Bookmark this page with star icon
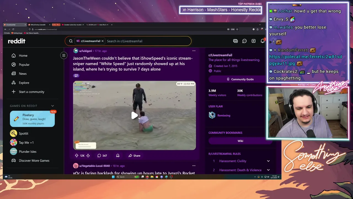This screenshot has width=353, height=199. coord(237,29)
